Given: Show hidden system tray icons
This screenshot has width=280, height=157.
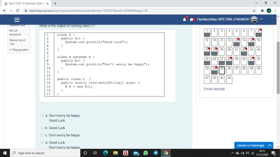Looking at the screenshot, I should click(x=232, y=153).
